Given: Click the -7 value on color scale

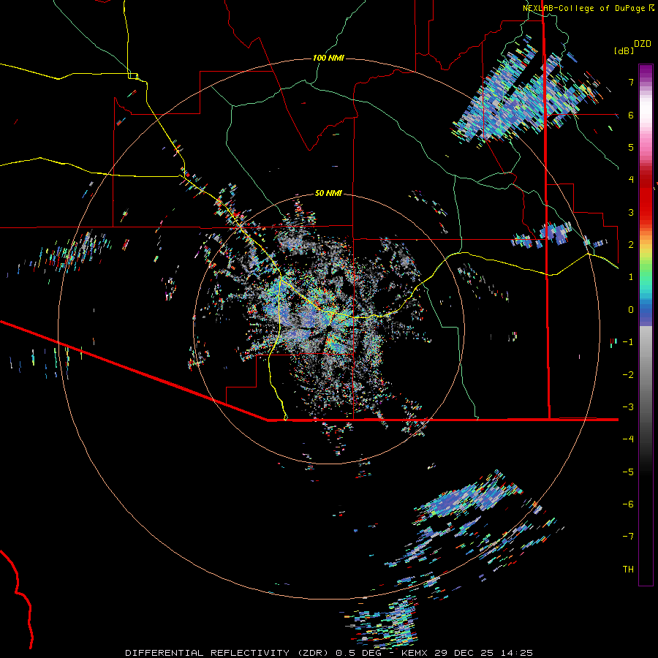Looking at the screenshot, I should [x=628, y=537].
